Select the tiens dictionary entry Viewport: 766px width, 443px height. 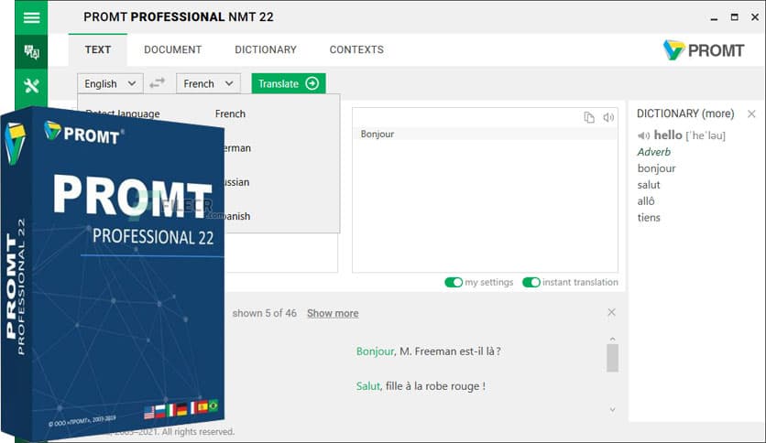coord(649,218)
